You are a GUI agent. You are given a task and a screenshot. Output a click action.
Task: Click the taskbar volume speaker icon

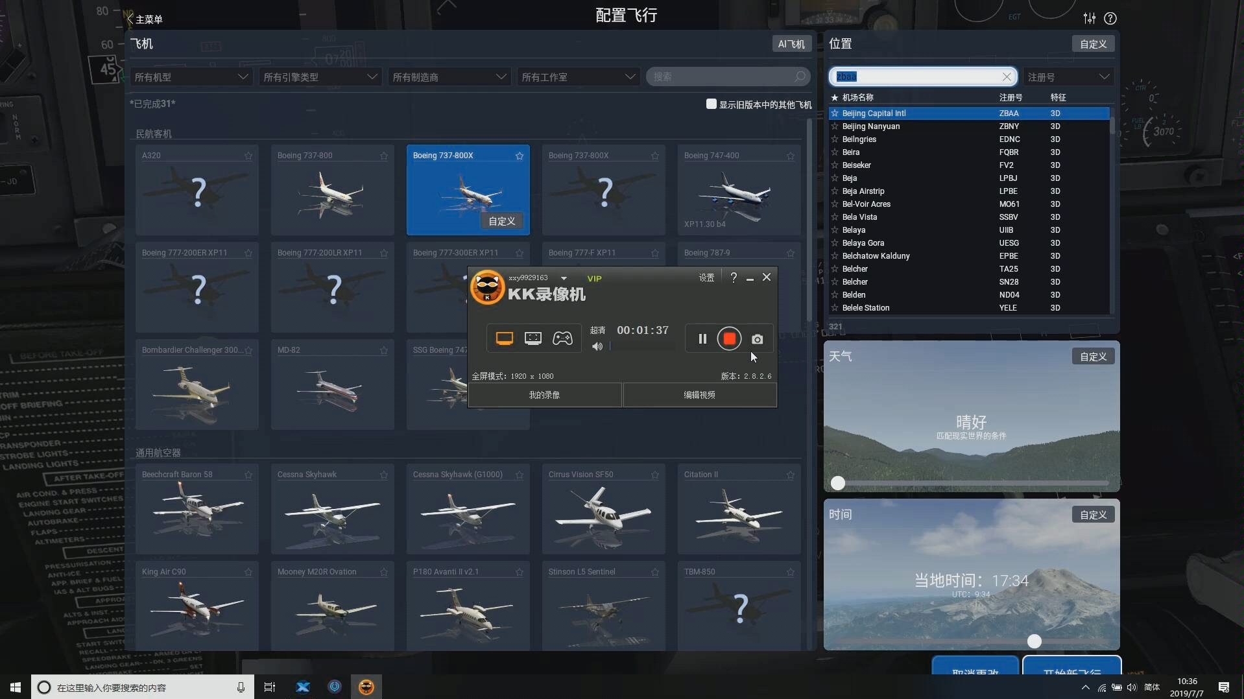[1132, 687]
